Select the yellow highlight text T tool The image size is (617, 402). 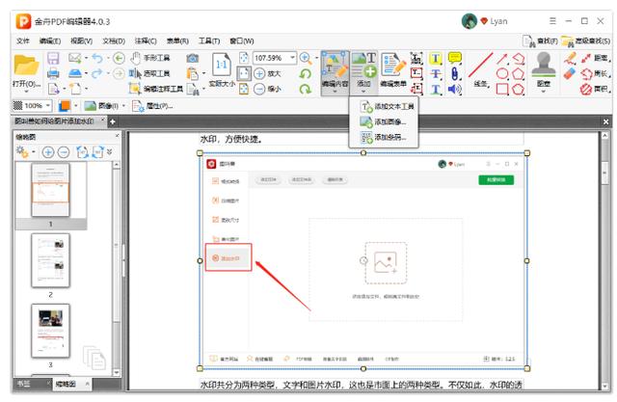tap(436, 58)
